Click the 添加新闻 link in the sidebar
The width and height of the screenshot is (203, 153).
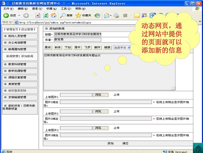(x=27, y=56)
